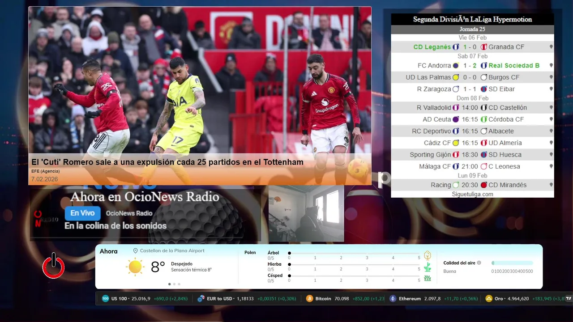This screenshot has height=322, width=573.
Task: Click the venue pin on AD Ceuta row
Action: (551, 119)
